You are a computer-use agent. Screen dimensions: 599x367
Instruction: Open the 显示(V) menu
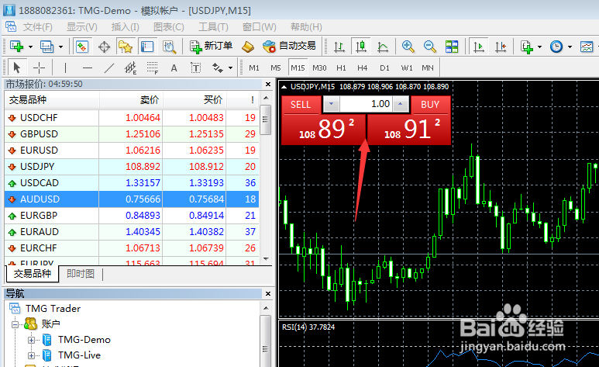(x=81, y=27)
